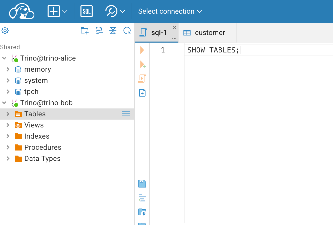Screen dimensions: 333x225
Task: Open the tools wrench dropdown menu
Action: click(x=115, y=11)
